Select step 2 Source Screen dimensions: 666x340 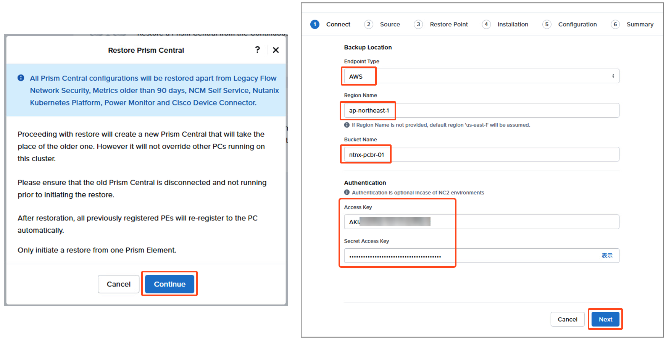382,24
